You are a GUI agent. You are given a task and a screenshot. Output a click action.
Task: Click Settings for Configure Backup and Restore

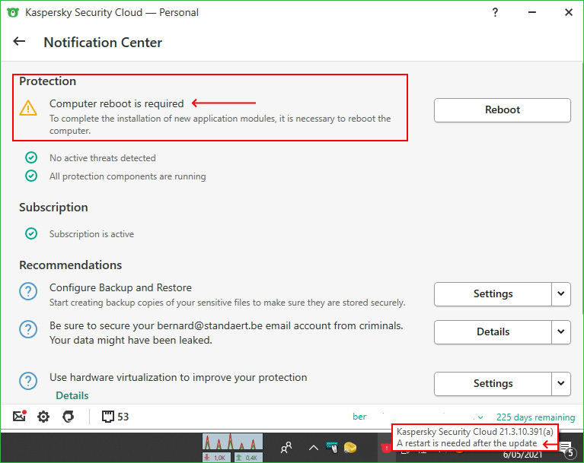[493, 293]
